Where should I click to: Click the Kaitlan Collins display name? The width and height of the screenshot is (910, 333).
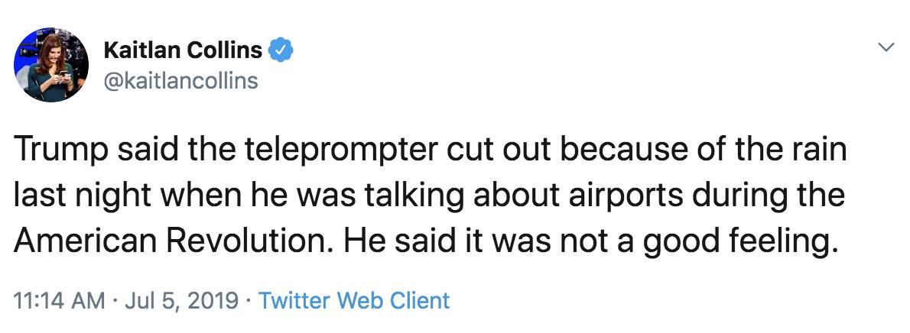[183, 51]
